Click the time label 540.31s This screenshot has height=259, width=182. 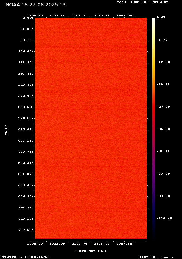pos(26,163)
